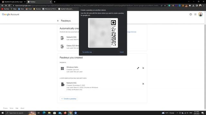Open the Google Account profile avatar
Image resolution: width=206 pixels, height=115 pixels.
201,14
